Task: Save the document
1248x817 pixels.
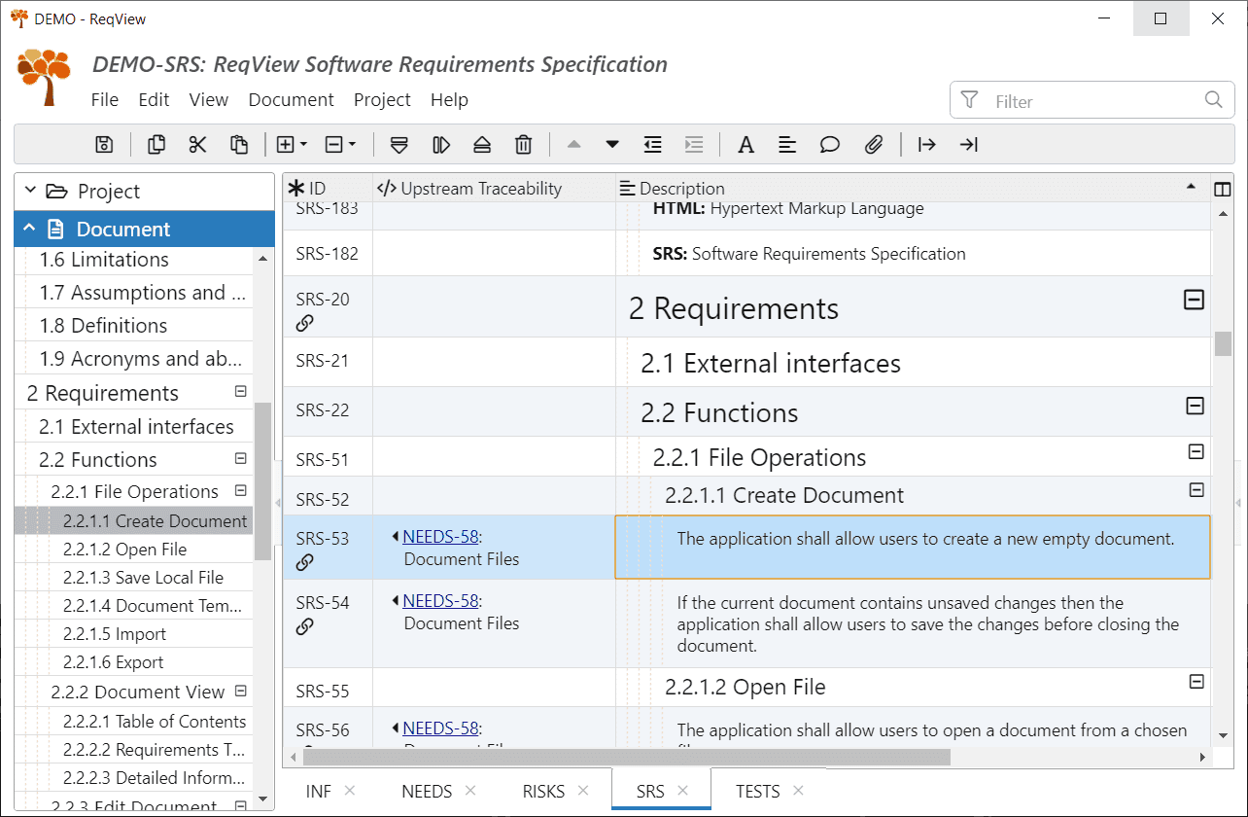Action: 104,144
